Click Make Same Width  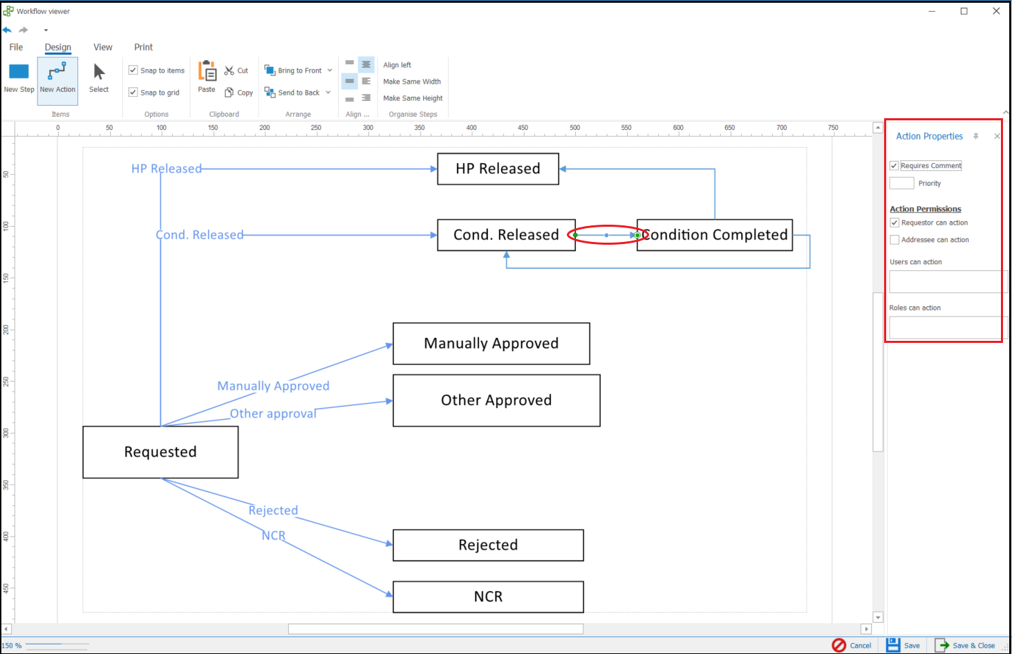coord(412,82)
